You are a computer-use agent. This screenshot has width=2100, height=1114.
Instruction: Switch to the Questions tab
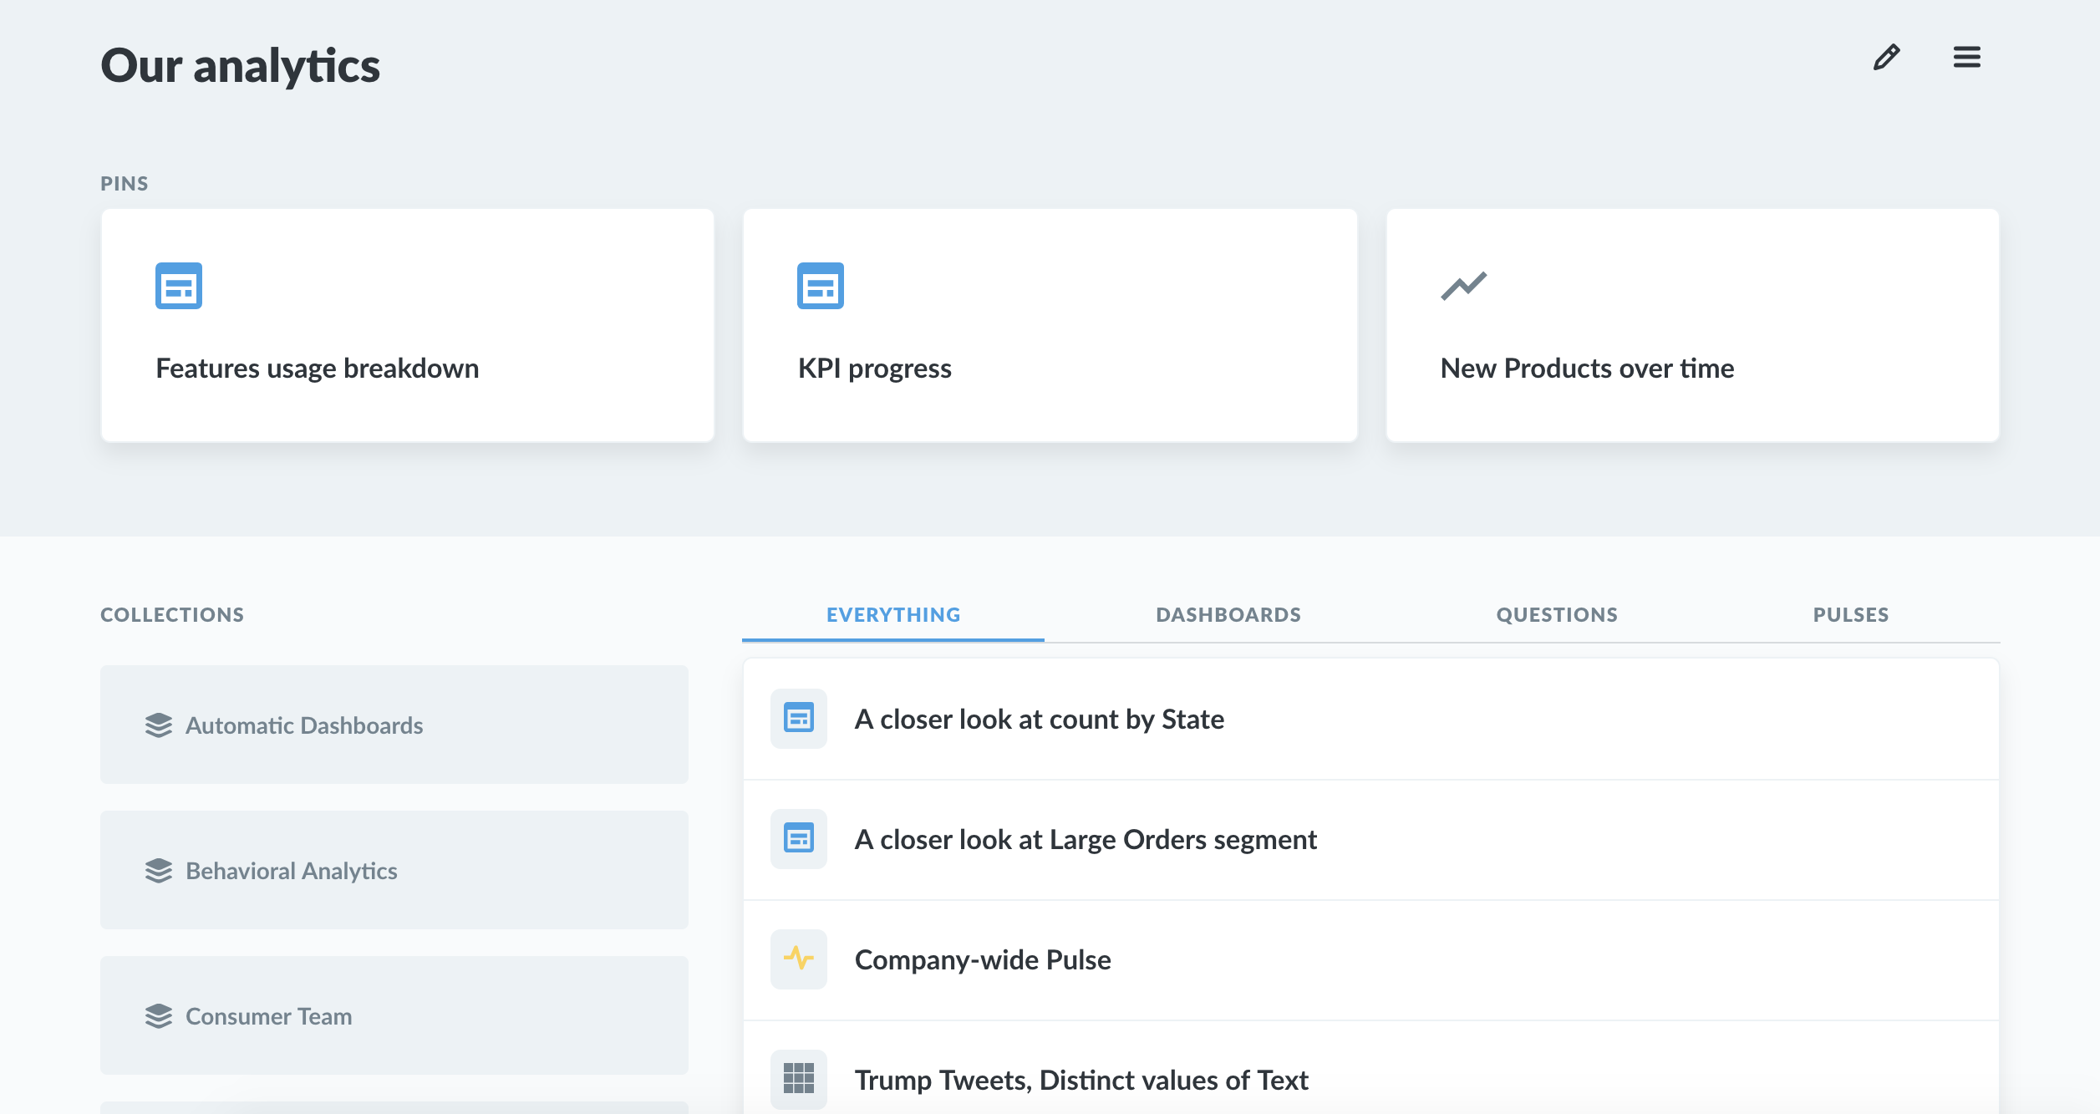(x=1556, y=615)
